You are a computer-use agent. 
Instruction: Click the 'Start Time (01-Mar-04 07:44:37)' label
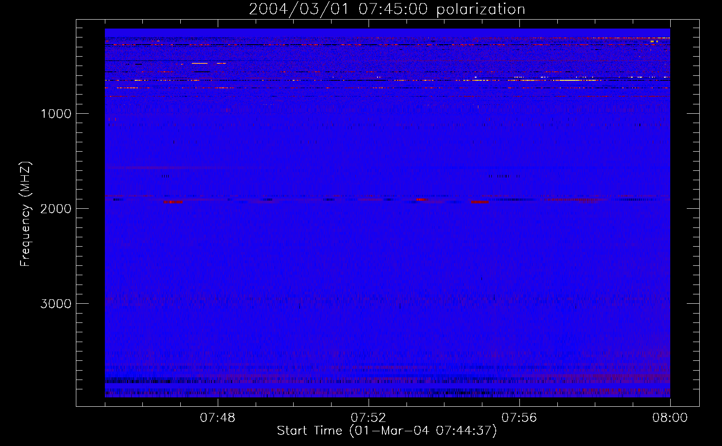pos(387,431)
